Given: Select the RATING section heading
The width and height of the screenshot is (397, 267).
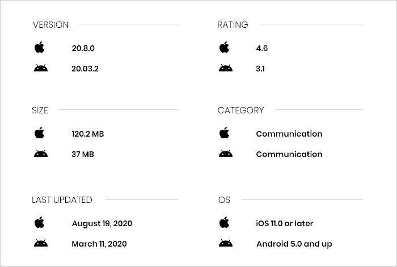Looking at the screenshot, I should coord(233,24).
